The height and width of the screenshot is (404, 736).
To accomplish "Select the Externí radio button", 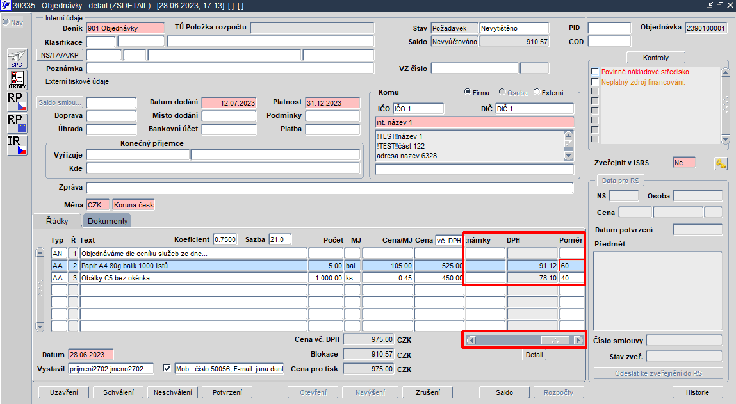I will tap(537, 92).
